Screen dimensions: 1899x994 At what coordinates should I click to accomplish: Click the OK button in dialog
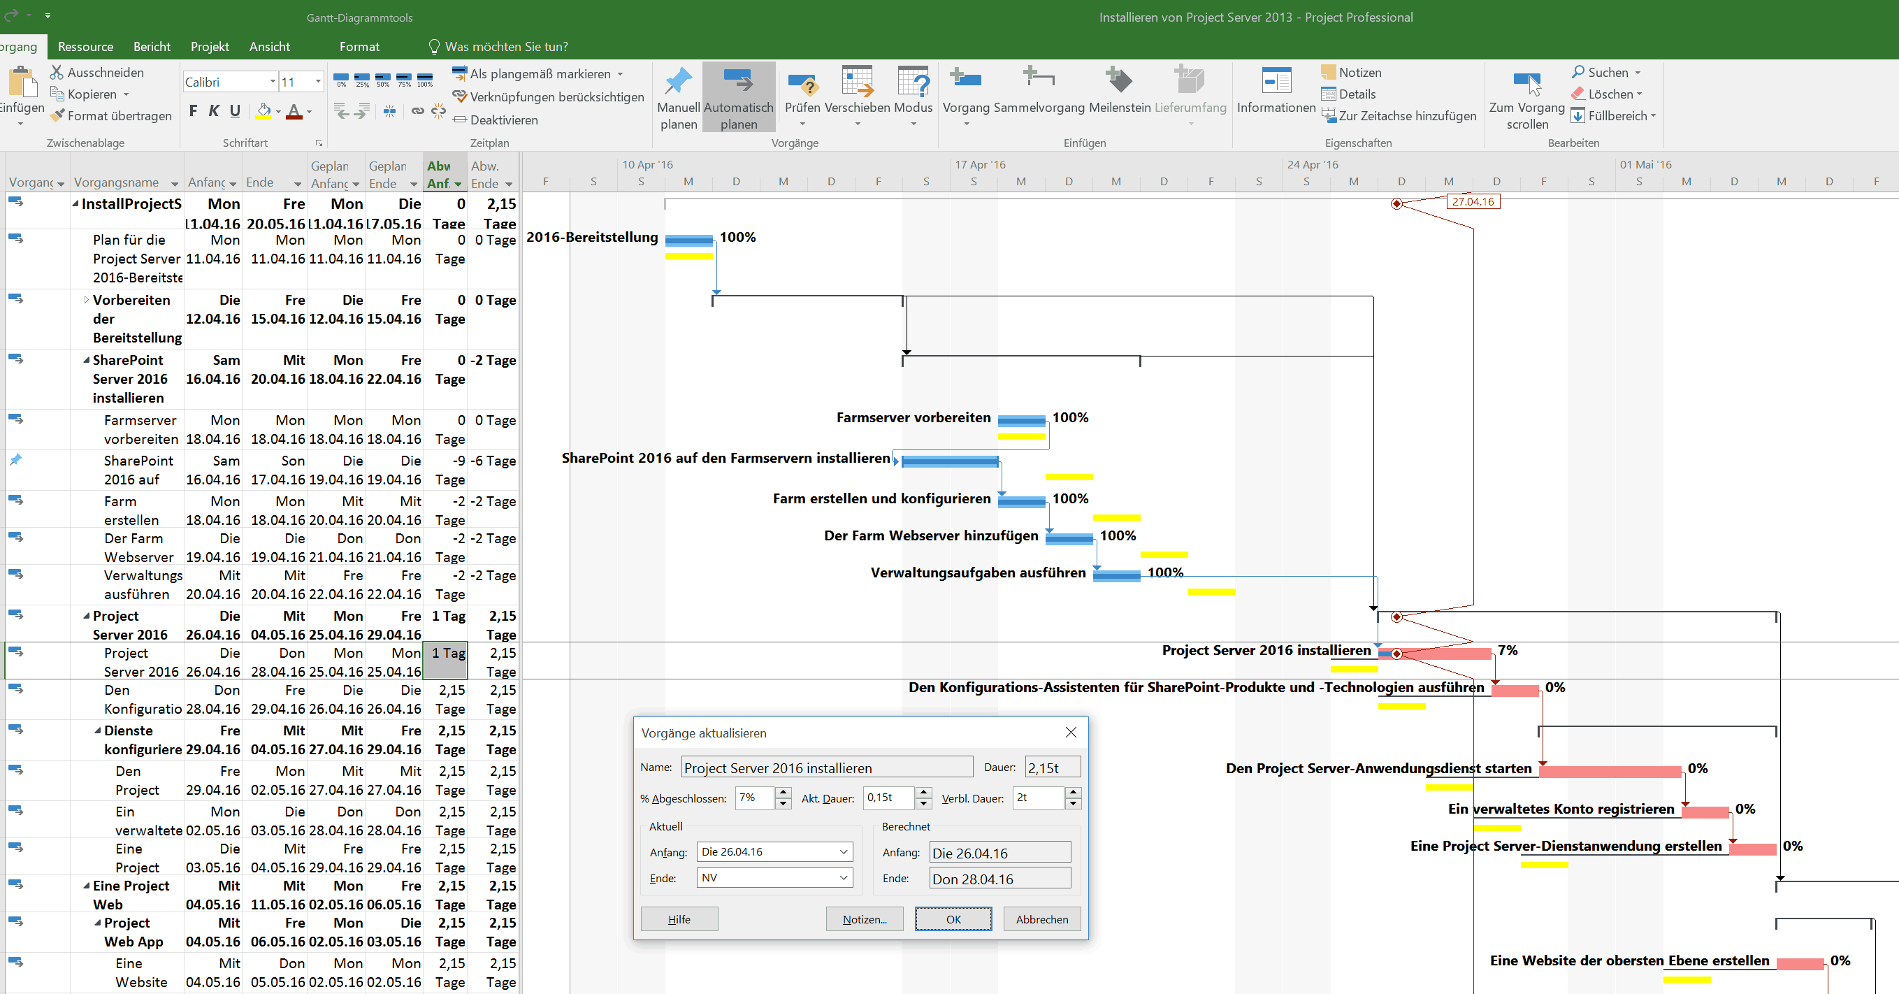953,919
